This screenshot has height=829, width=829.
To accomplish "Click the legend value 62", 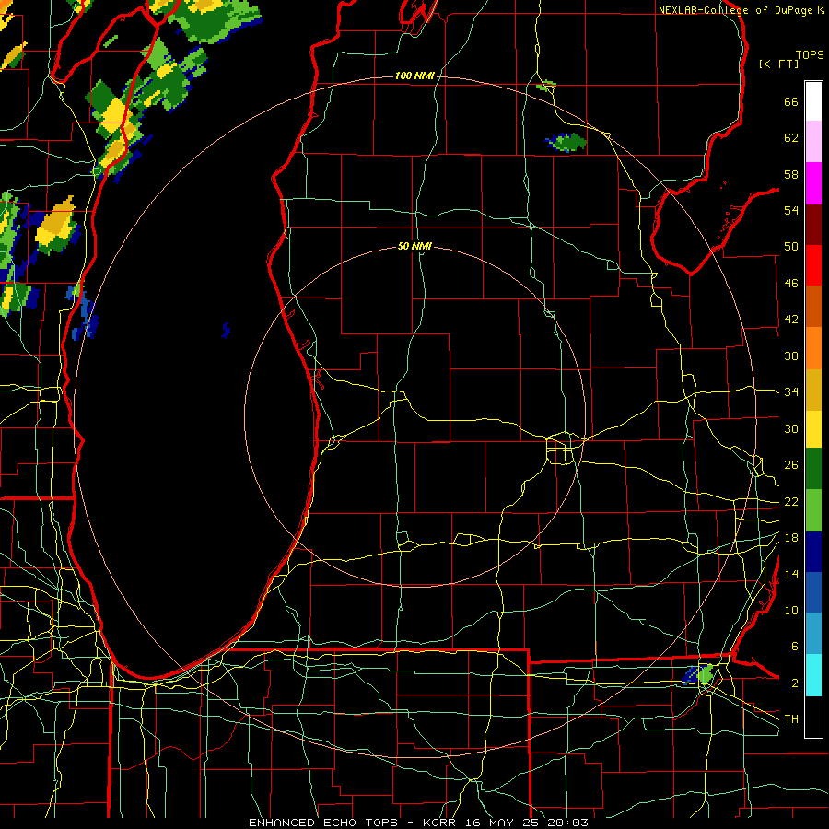I will click(791, 138).
